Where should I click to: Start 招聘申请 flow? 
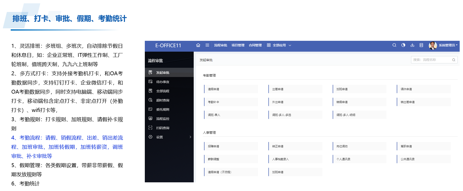[x=231, y=146]
